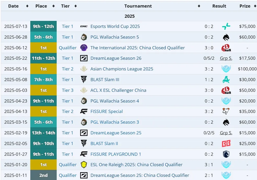Click Grp S. in DreamLeague Season 25 row
The width and height of the screenshot is (257, 180).
(x=226, y=133)
